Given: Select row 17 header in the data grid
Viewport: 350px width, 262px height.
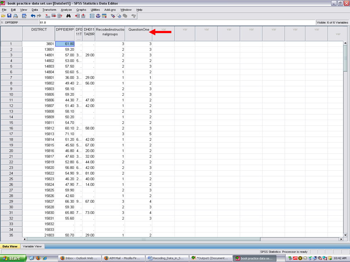Looking at the screenshot, I should click(11, 134).
